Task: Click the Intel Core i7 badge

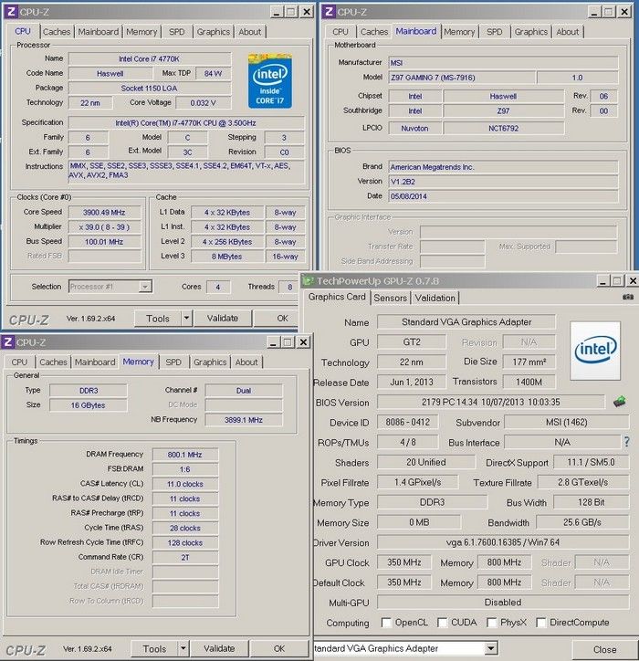Action: click(x=270, y=81)
